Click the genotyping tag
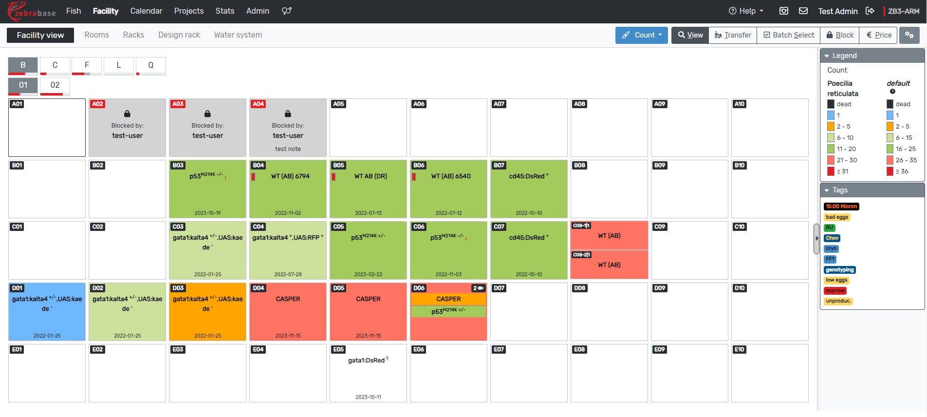Image resolution: width=927 pixels, height=417 pixels. [x=839, y=270]
